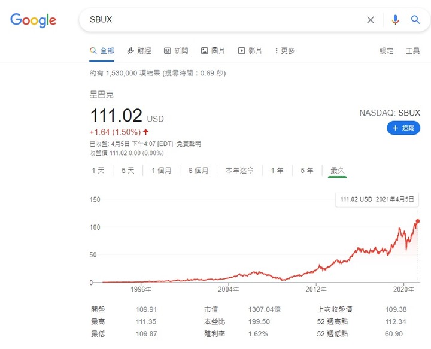The image size is (431, 349).
Task: Click the 最高 111.35 value
Action: tap(146, 321)
